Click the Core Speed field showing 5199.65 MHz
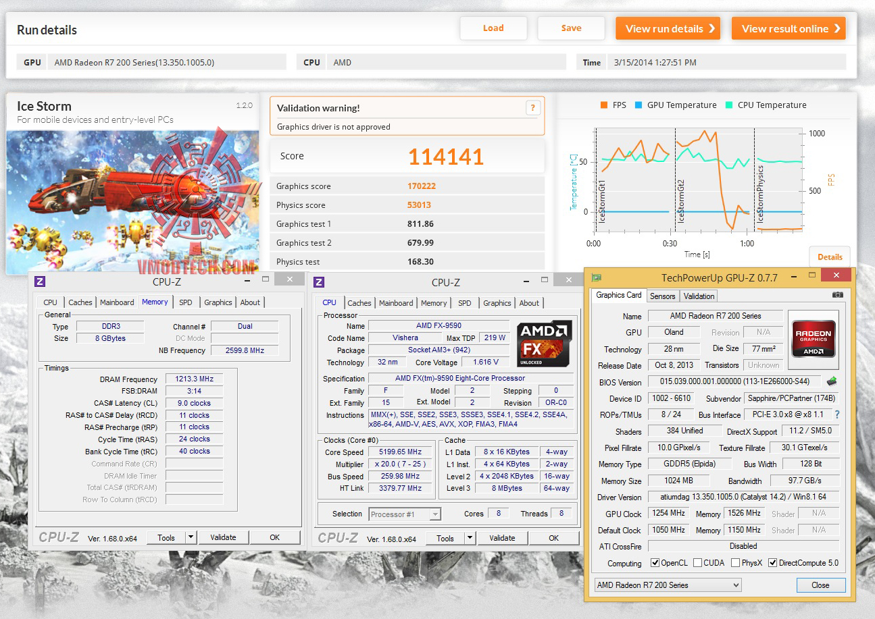 click(x=401, y=452)
